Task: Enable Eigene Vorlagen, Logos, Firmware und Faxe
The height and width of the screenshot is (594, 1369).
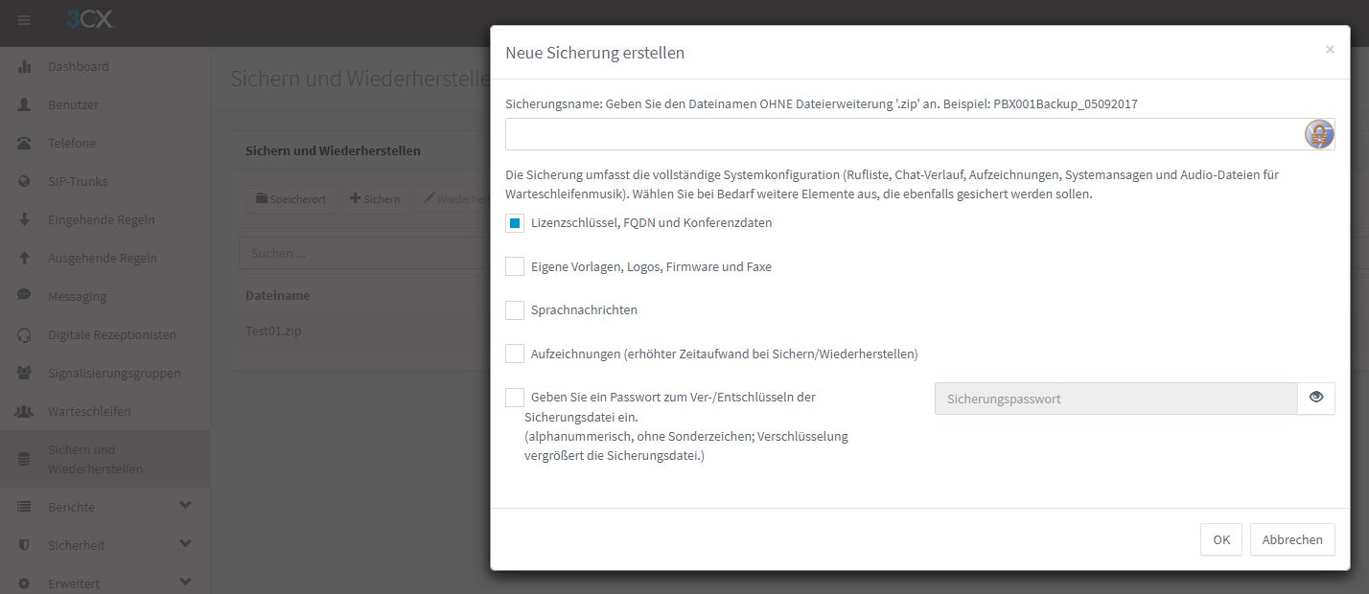Action: 515,266
